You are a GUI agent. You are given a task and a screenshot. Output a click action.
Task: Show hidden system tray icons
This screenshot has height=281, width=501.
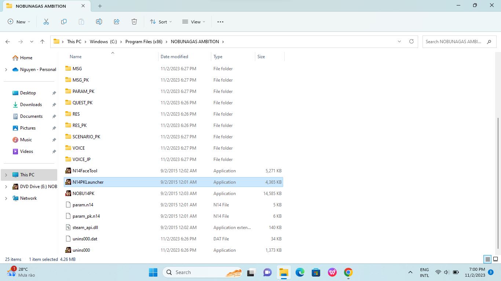click(410, 272)
